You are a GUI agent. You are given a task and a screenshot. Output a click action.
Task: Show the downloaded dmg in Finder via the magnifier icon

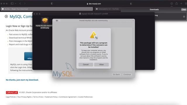pos(184,17)
